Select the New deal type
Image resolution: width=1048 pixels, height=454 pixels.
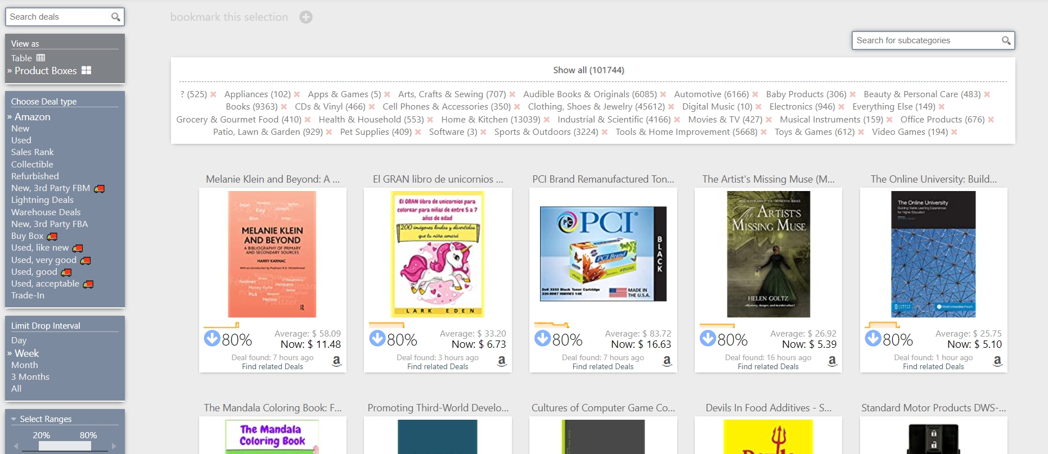(x=20, y=129)
